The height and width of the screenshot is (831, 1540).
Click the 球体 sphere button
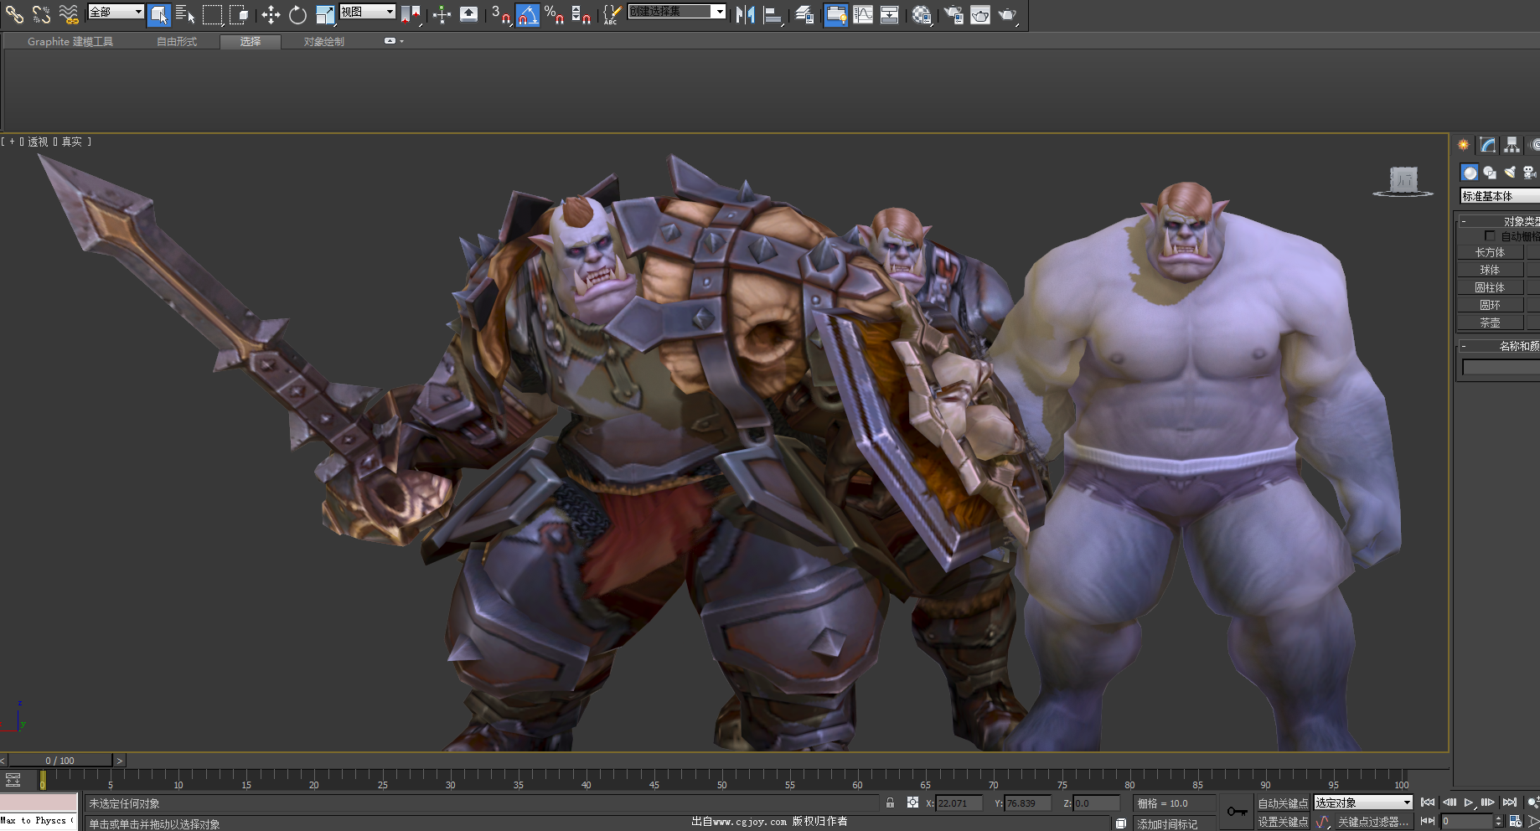pos(1490,270)
